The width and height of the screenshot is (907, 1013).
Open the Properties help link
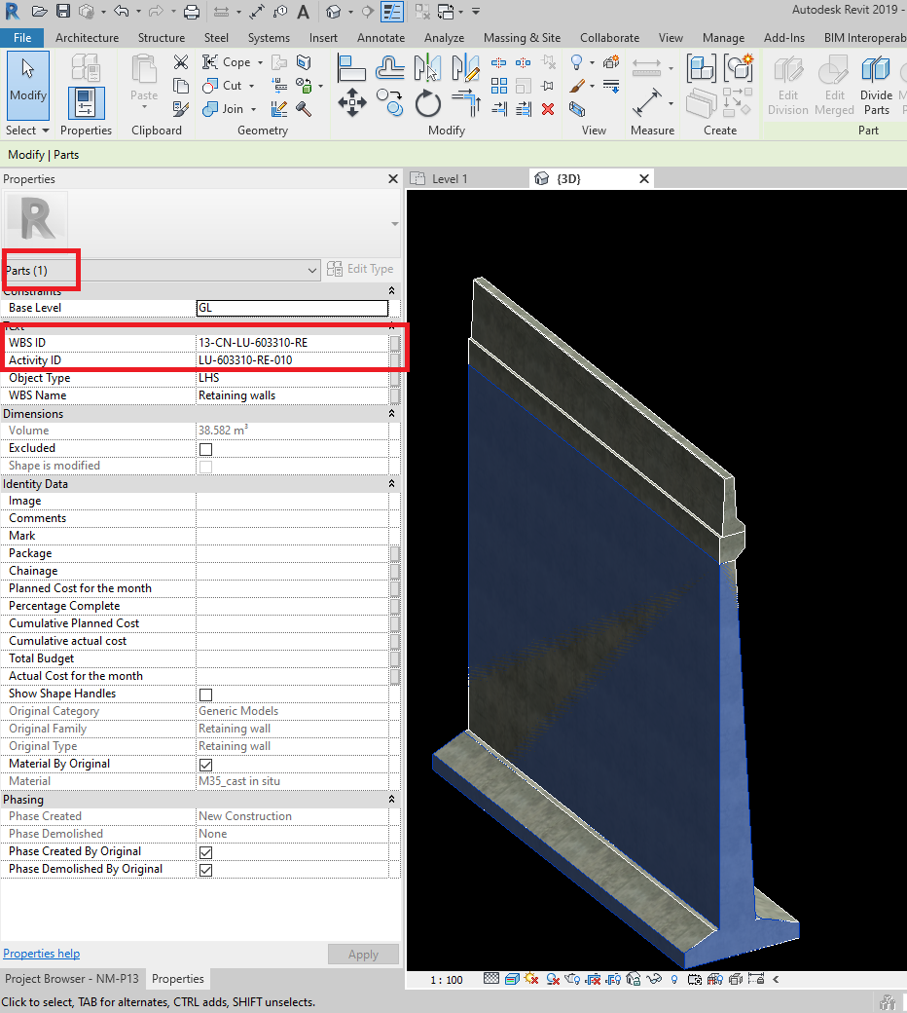coord(41,953)
